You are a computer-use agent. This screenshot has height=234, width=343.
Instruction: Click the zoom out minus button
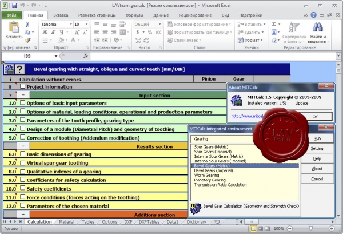[x=290, y=228]
